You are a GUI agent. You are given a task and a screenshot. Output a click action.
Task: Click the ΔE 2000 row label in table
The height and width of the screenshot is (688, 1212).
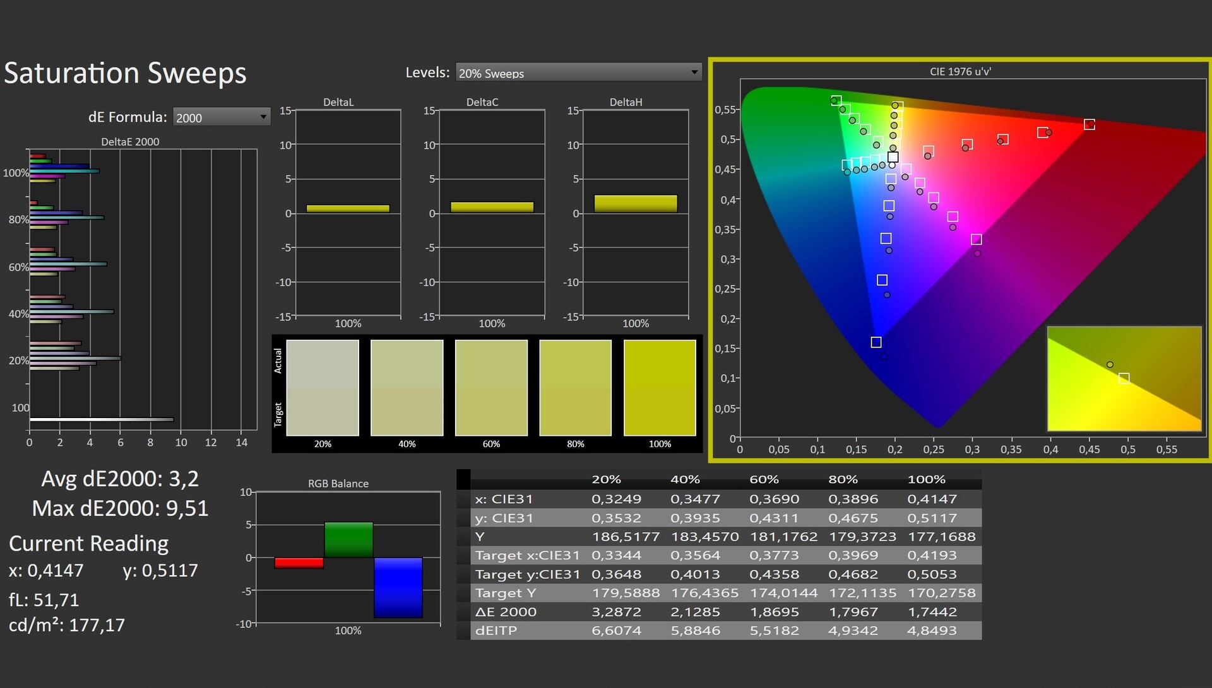506,612
